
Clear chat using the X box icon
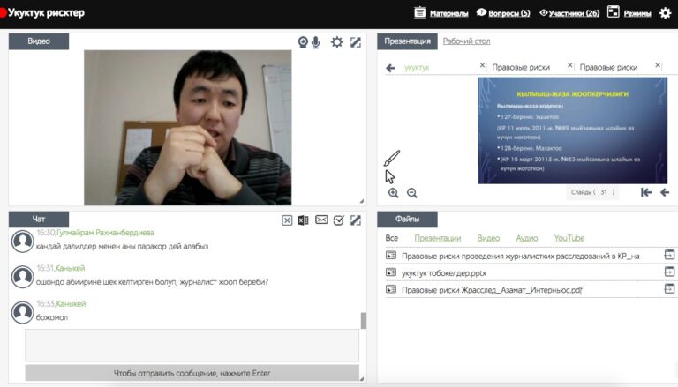coord(287,220)
